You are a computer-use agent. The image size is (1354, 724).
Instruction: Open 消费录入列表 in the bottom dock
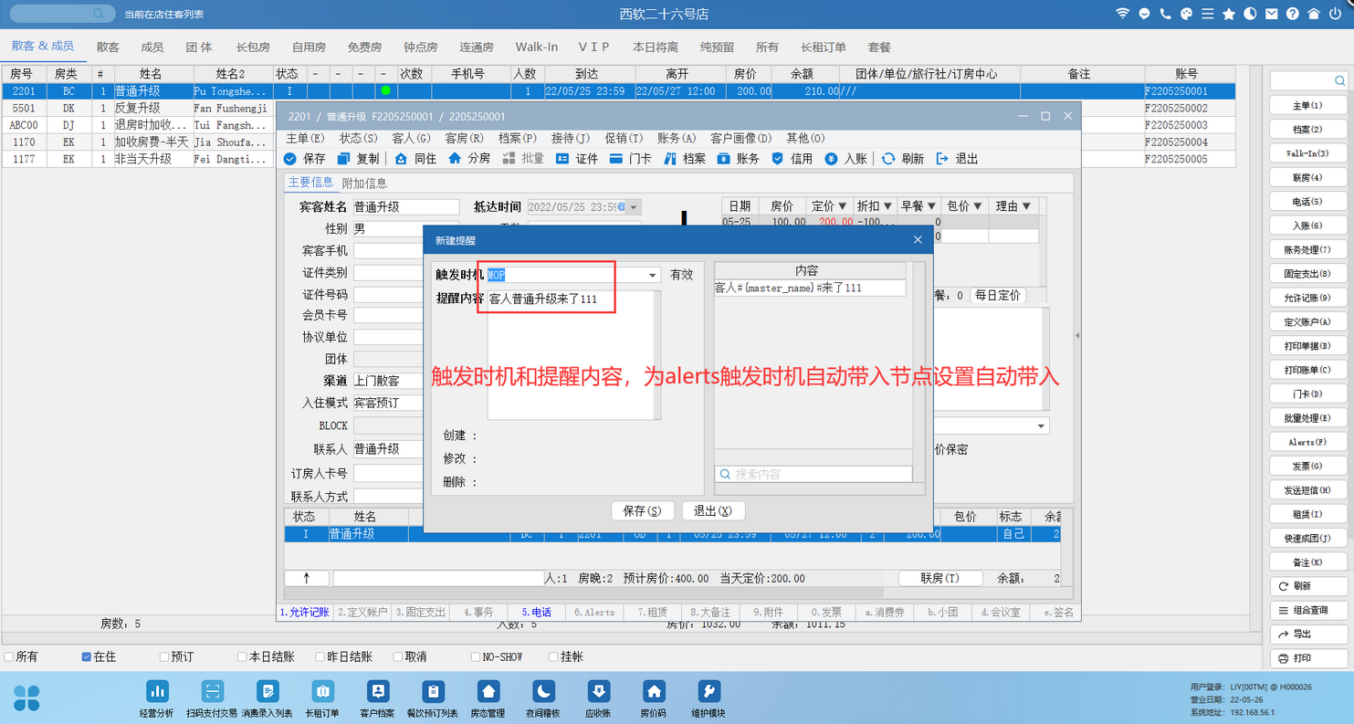pyautogui.click(x=267, y=692)
